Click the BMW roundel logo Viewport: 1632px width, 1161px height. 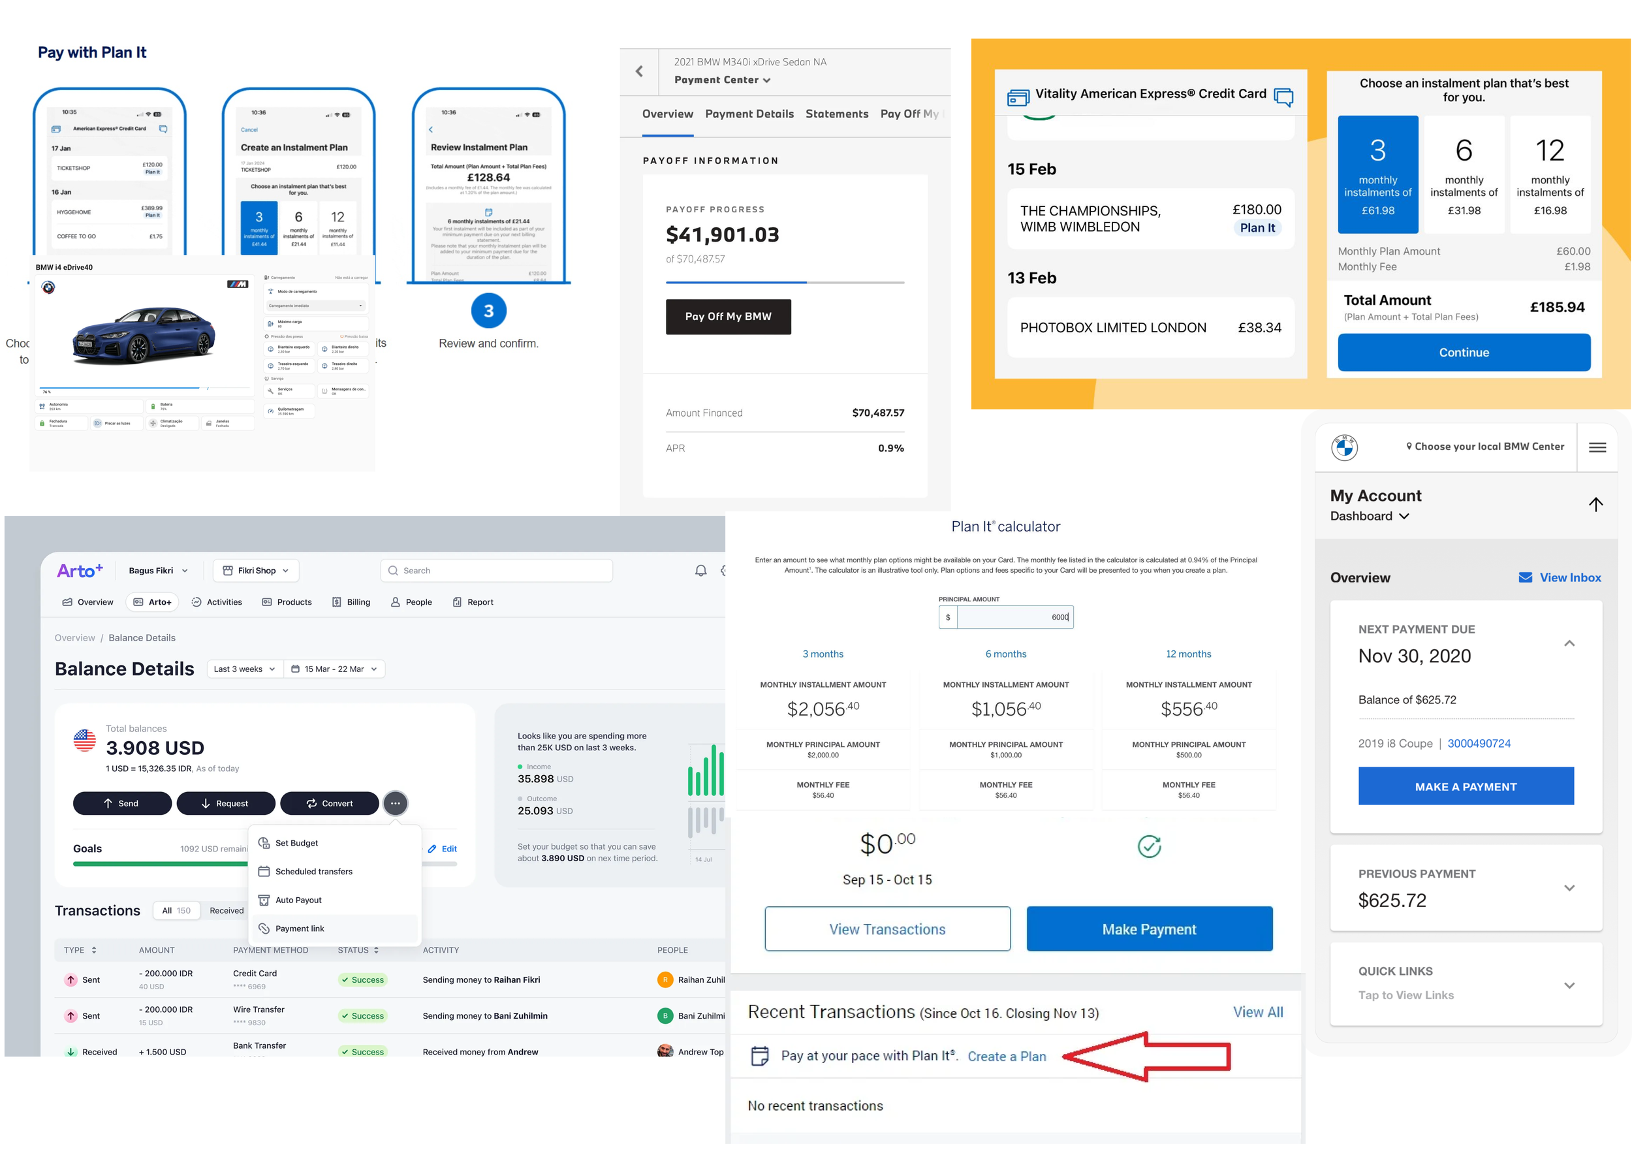click(x=1344, y=447)
